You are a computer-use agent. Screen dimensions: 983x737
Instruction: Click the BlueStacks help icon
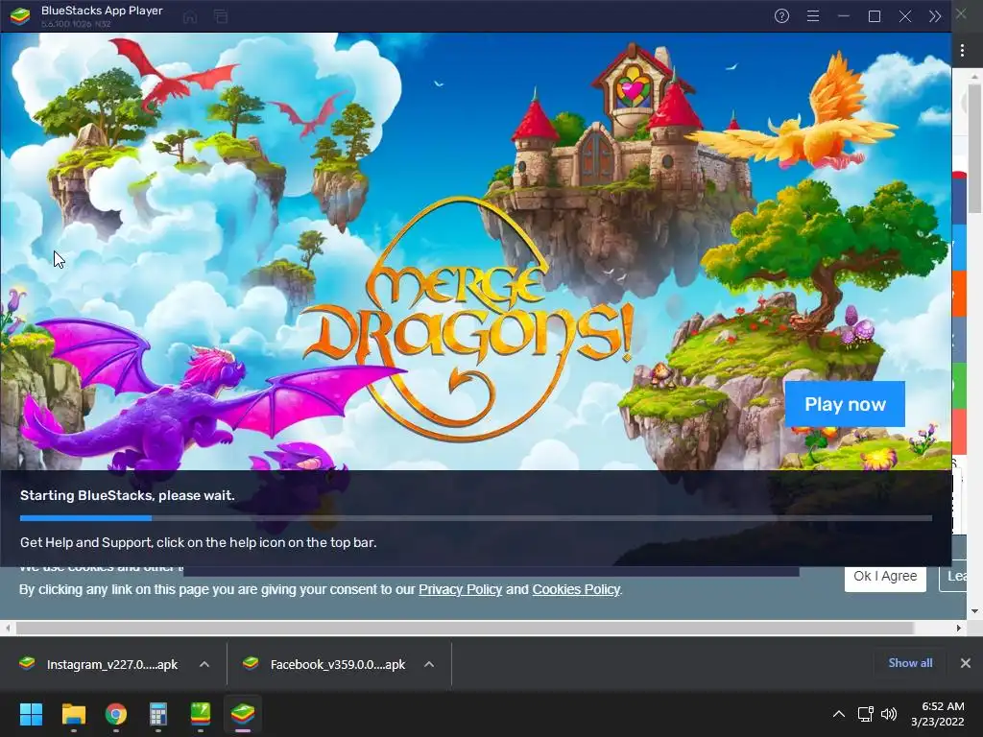(781, 16)
